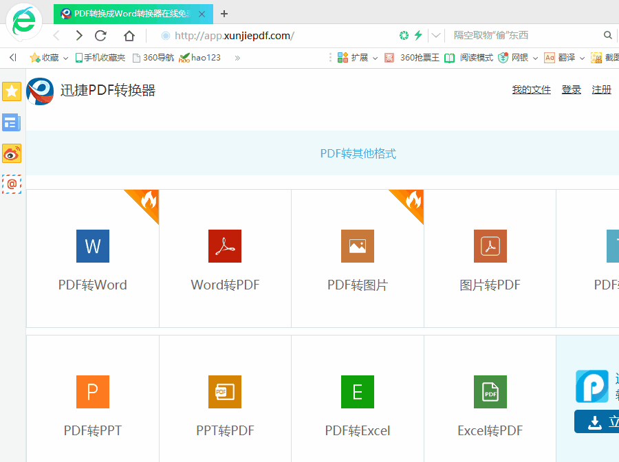Click the search magnifier icon
Viewport: 619px width, 462px height.
click(607, 35)
